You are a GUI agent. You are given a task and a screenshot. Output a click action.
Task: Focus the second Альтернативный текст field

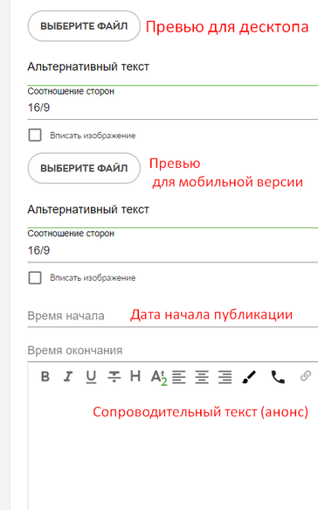[x=172, y=214]
